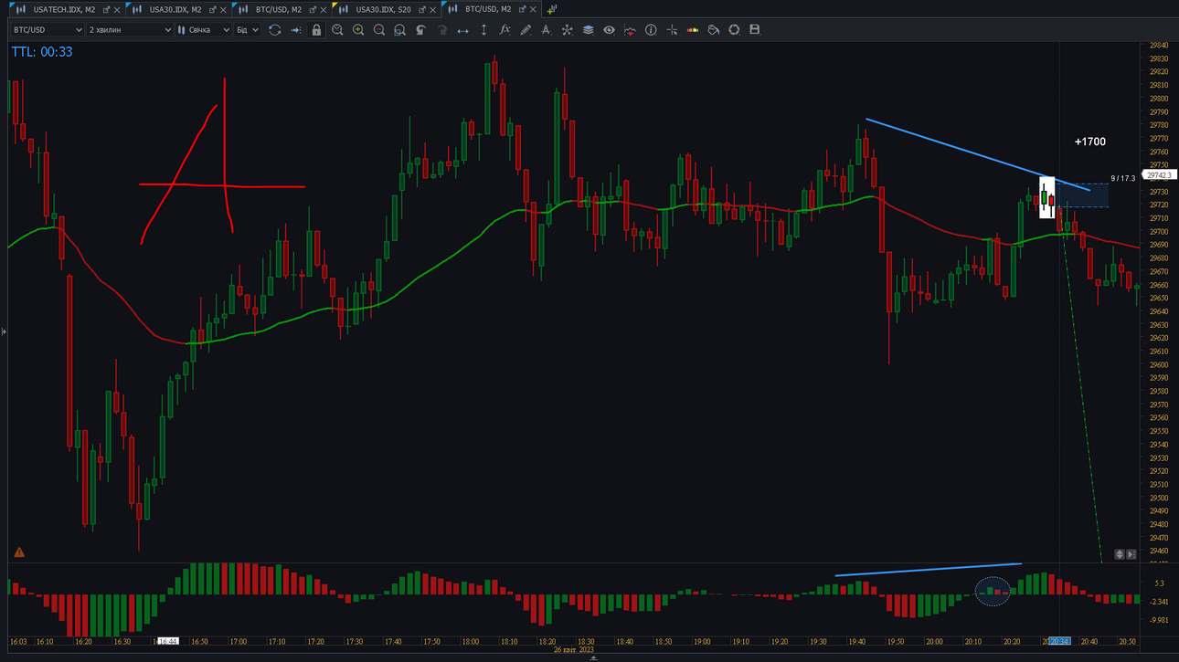The width and height of the screenshot is (1179, 662).
Task: Click the time-reset zoom magnifier icon
Action: tap(337, 30)
